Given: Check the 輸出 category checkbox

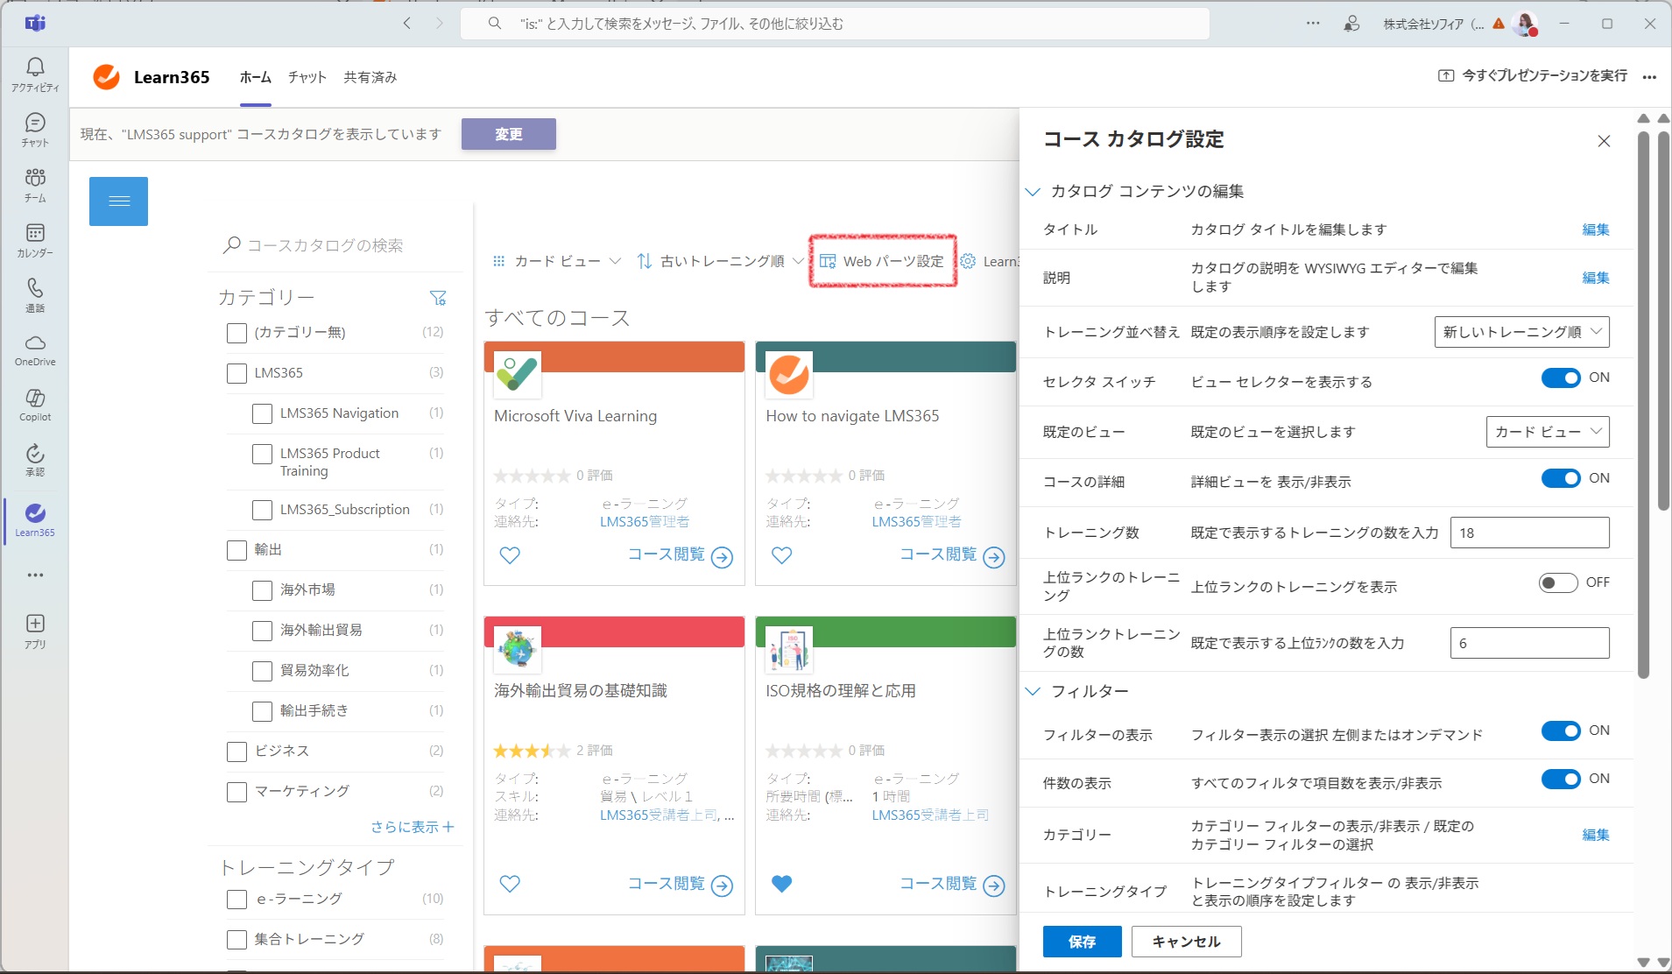Looking at the screenshot, I should point(236,550).
